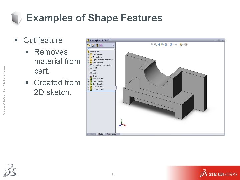The width and height of the screenshot is (240, 180).
Task: Click the Edit Appearance icon
Action: pos(181,45)
